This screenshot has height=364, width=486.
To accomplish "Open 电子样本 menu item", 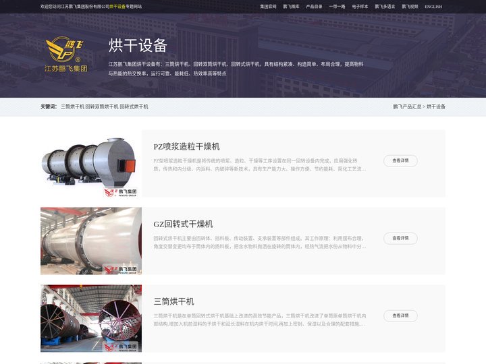I will point(360,7).
